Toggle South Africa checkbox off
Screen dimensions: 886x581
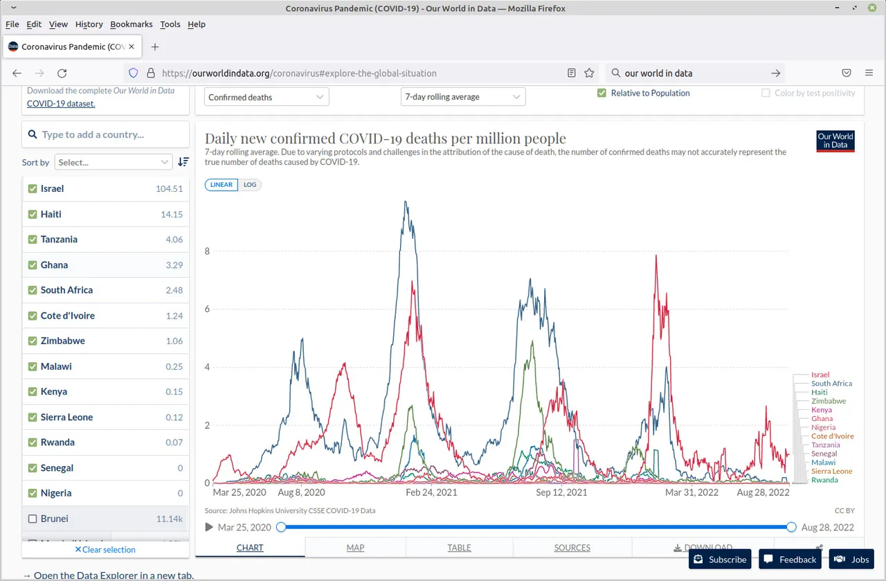coord(32,290)
